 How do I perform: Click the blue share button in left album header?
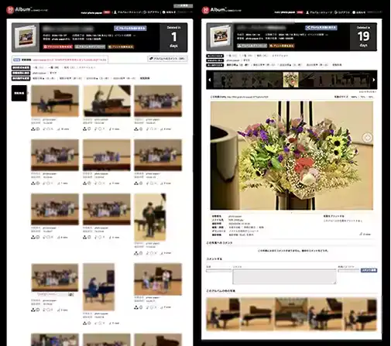tap(130, 28)
